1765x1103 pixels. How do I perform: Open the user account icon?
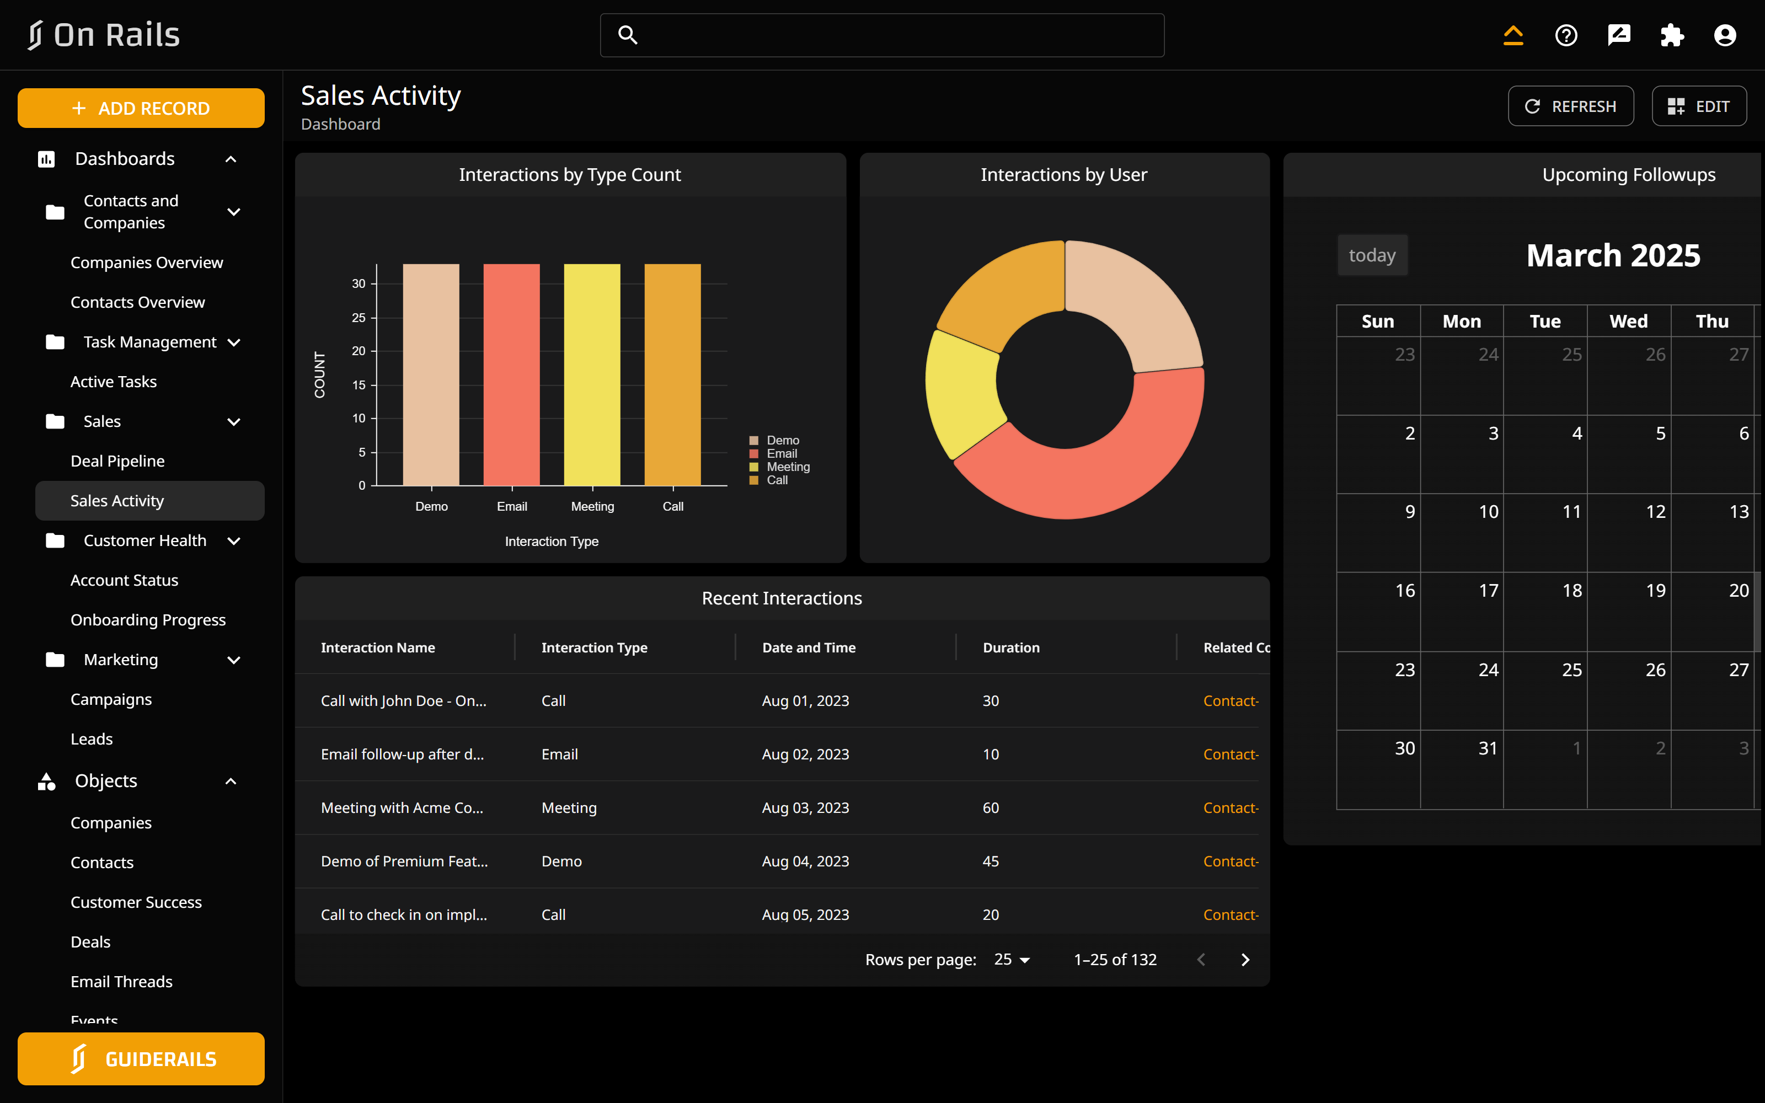coord(1725,34)
